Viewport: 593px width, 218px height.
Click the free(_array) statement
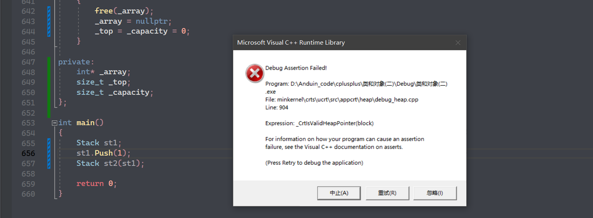124,11
